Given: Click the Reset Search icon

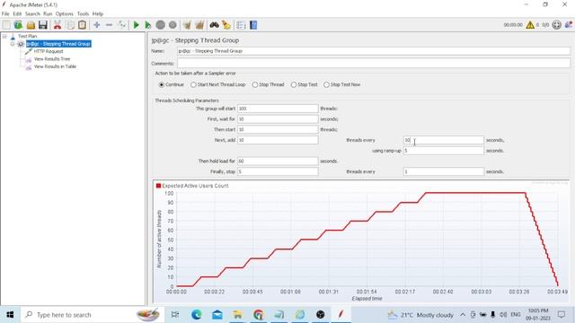Looking at the screenshot, I should tap(226, 25).
